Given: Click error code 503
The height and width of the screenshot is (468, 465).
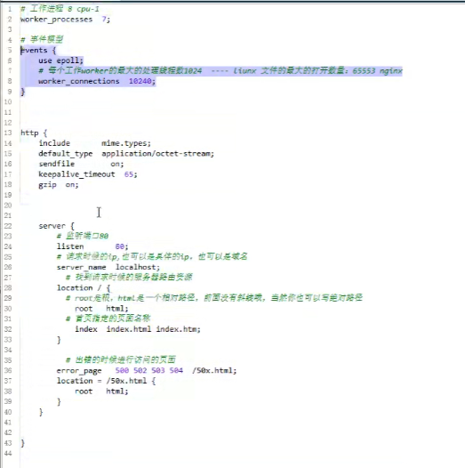Looking at the screenshot, I should point(158,370).
